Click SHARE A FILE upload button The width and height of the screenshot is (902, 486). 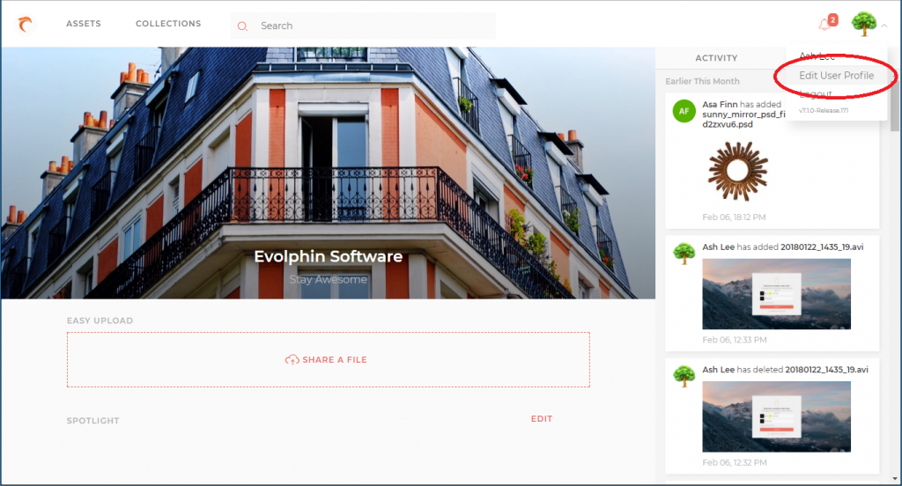[x=328, y=359]
